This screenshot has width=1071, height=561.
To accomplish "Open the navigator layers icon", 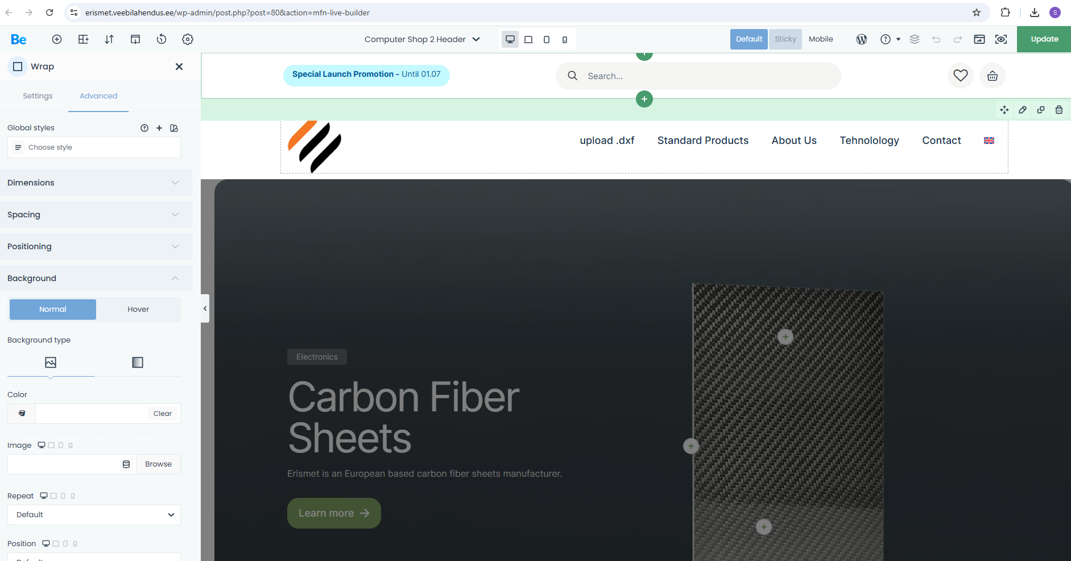I will (915, 39).
